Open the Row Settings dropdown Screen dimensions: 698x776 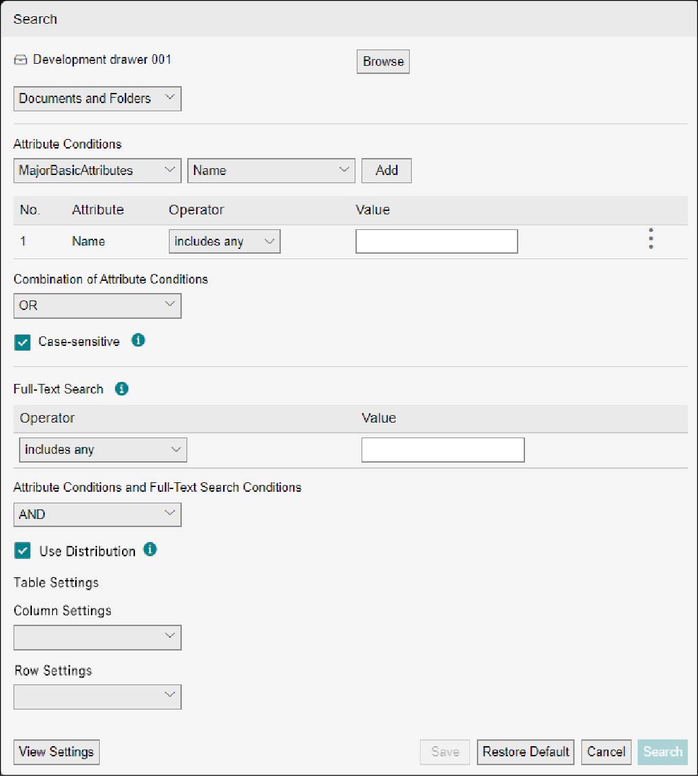97,697
